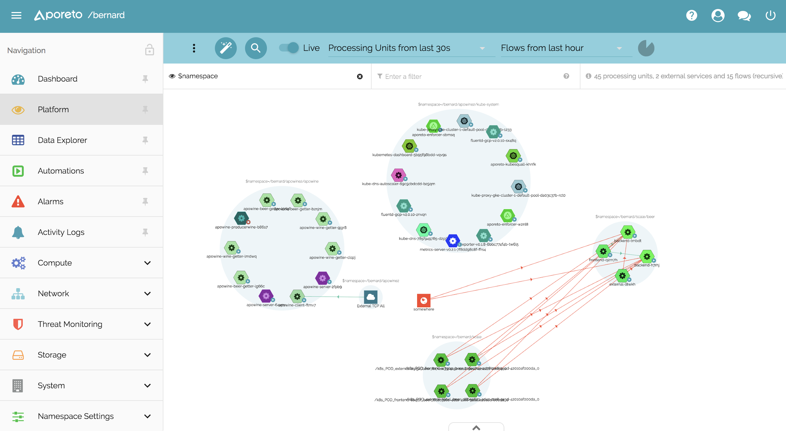This screenshot has width=786, height=431.
Task: Select the apowine-wine-getter-lmdwq node
Action: click(231, 248)
